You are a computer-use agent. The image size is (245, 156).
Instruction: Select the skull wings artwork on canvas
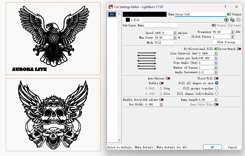tap(53, 115)
